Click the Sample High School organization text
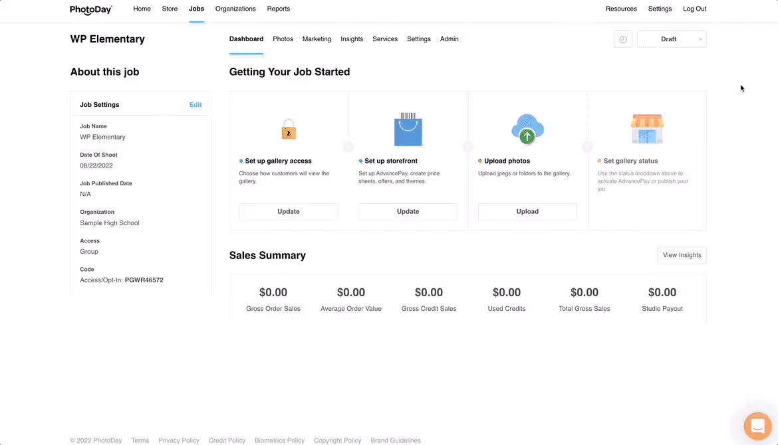This screenshot has height=445, width=778. [x=110, y=223]
